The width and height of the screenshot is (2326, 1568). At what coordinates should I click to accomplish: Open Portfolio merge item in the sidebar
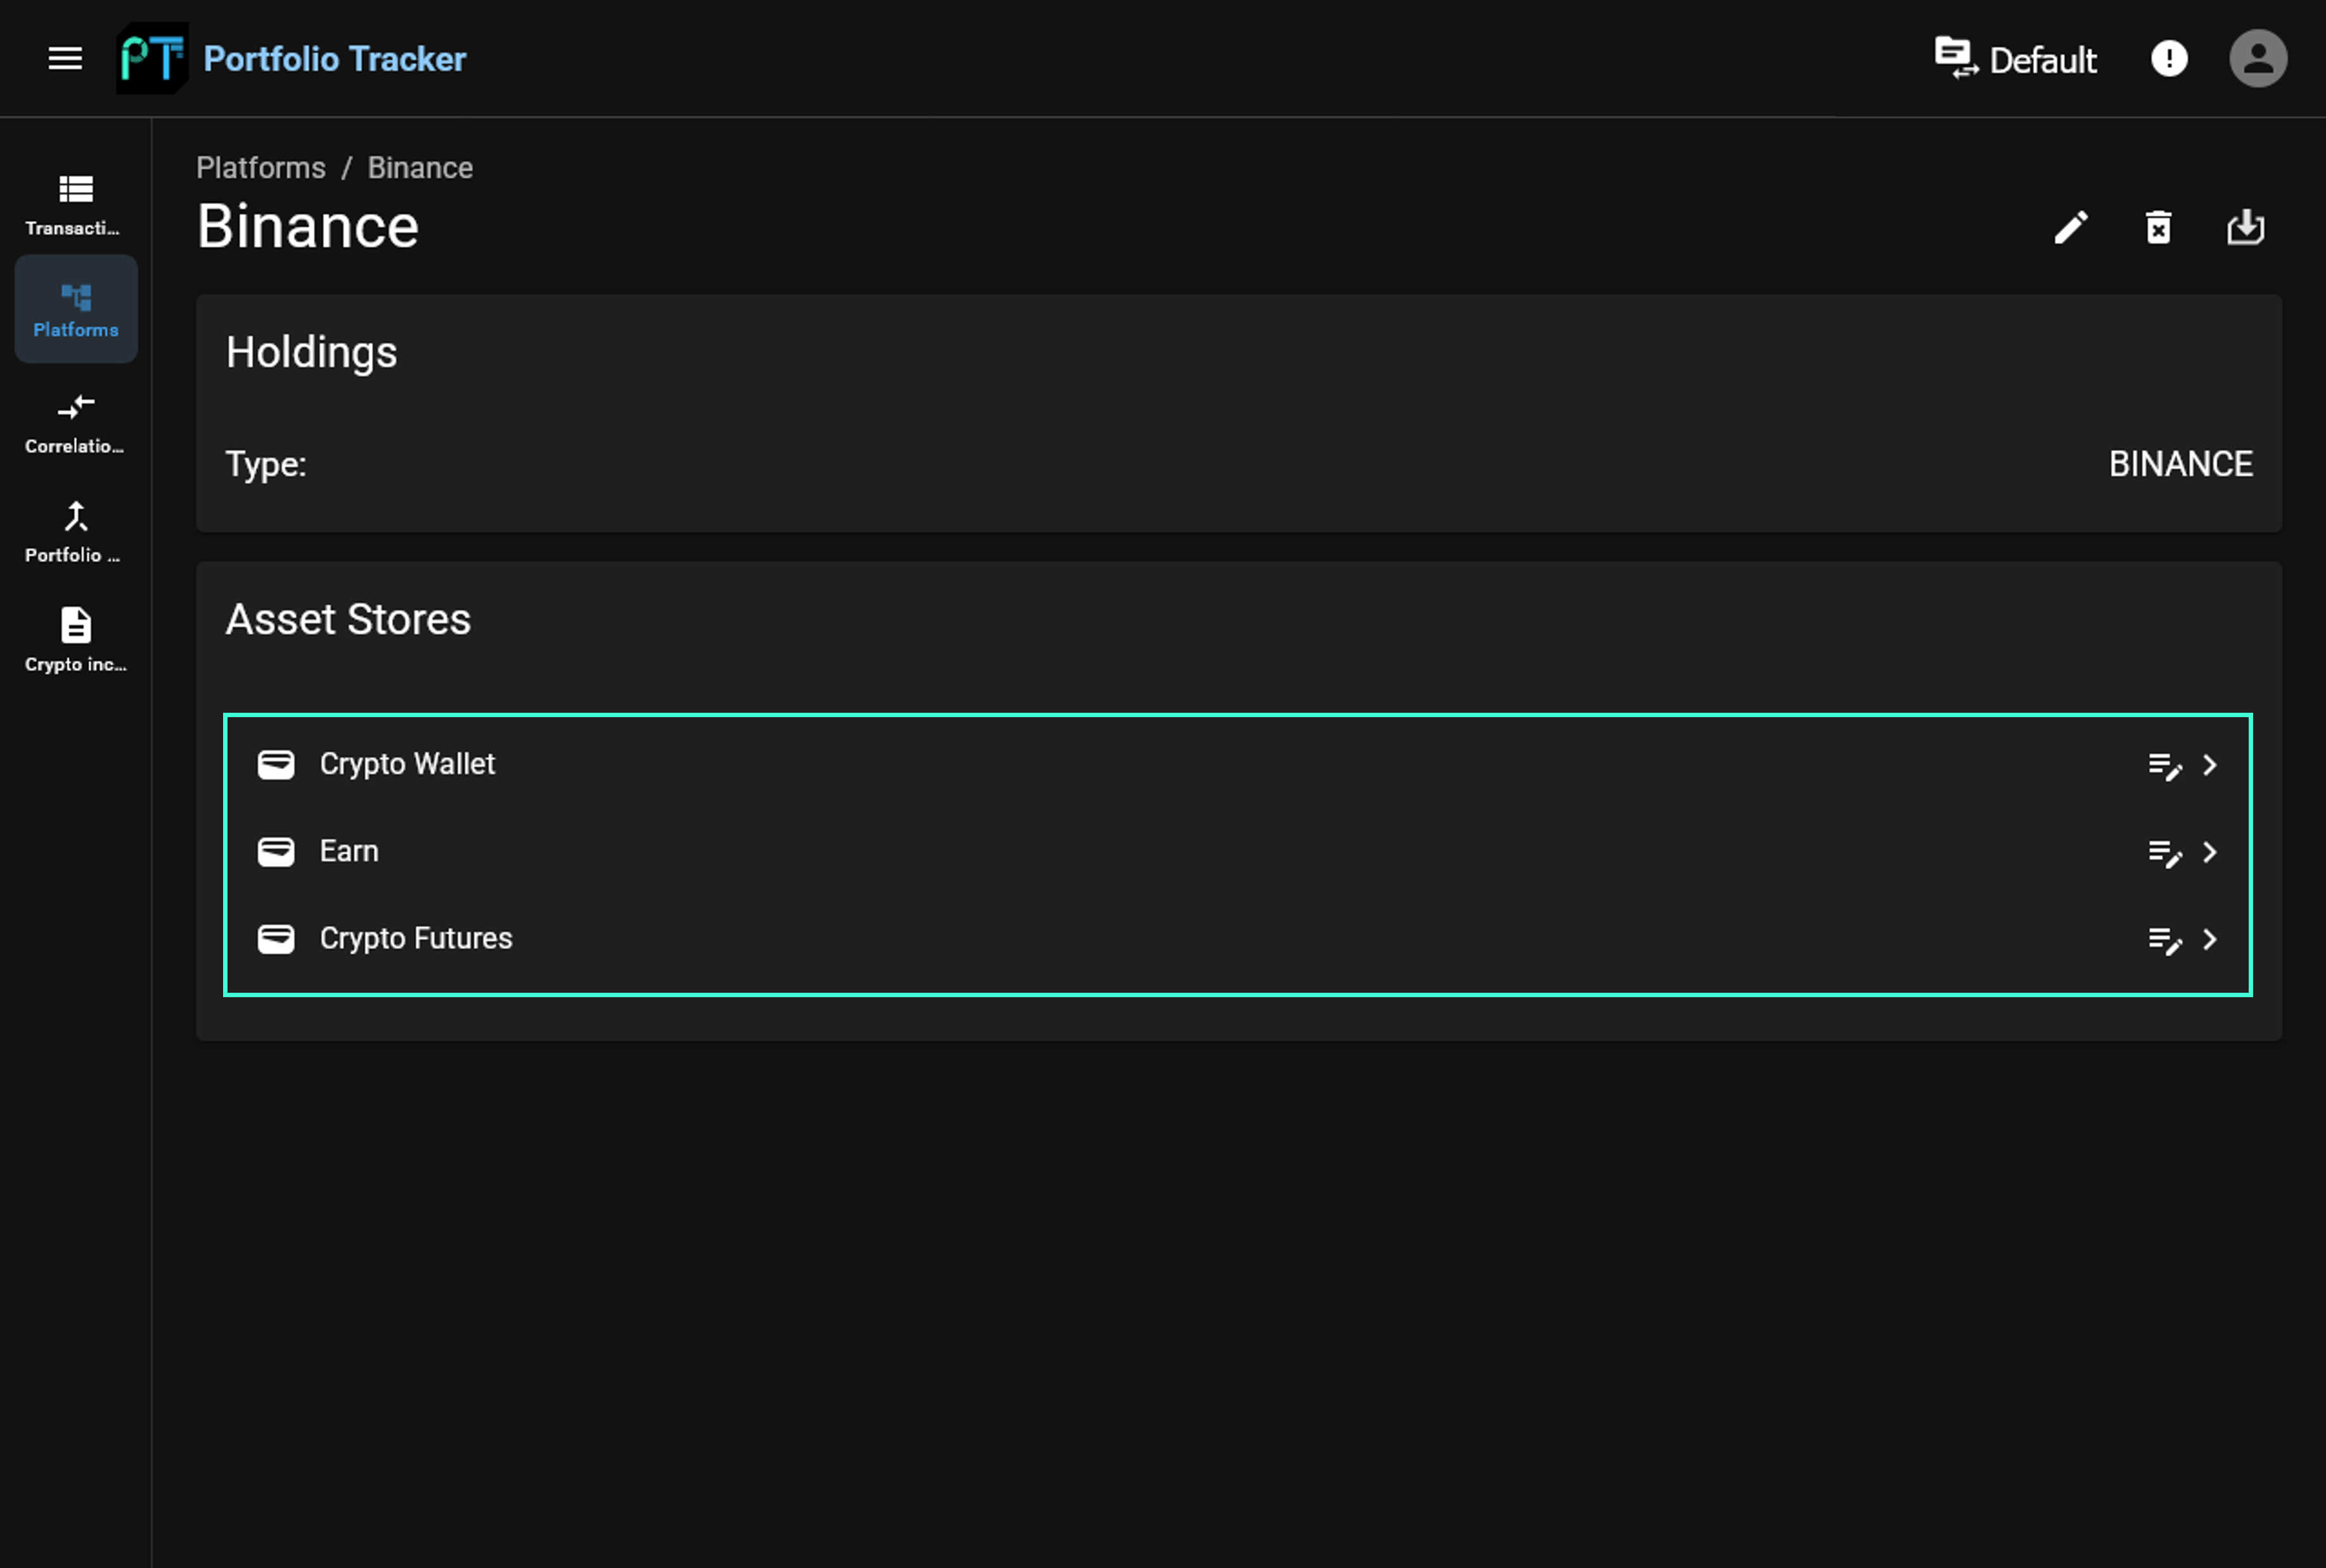click(76, 532)
